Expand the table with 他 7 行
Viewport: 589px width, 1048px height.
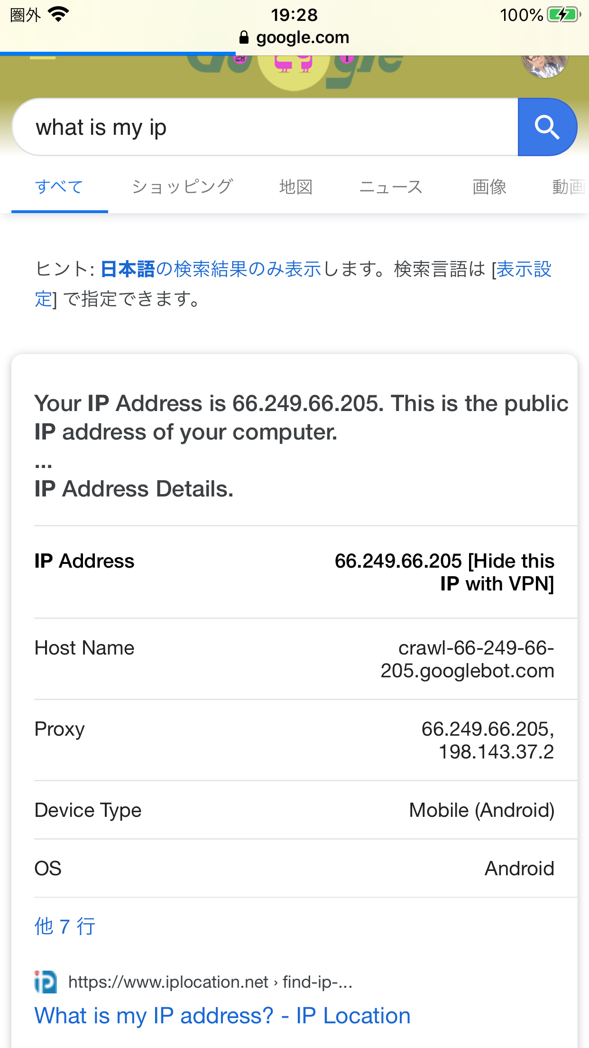[65, 926]
